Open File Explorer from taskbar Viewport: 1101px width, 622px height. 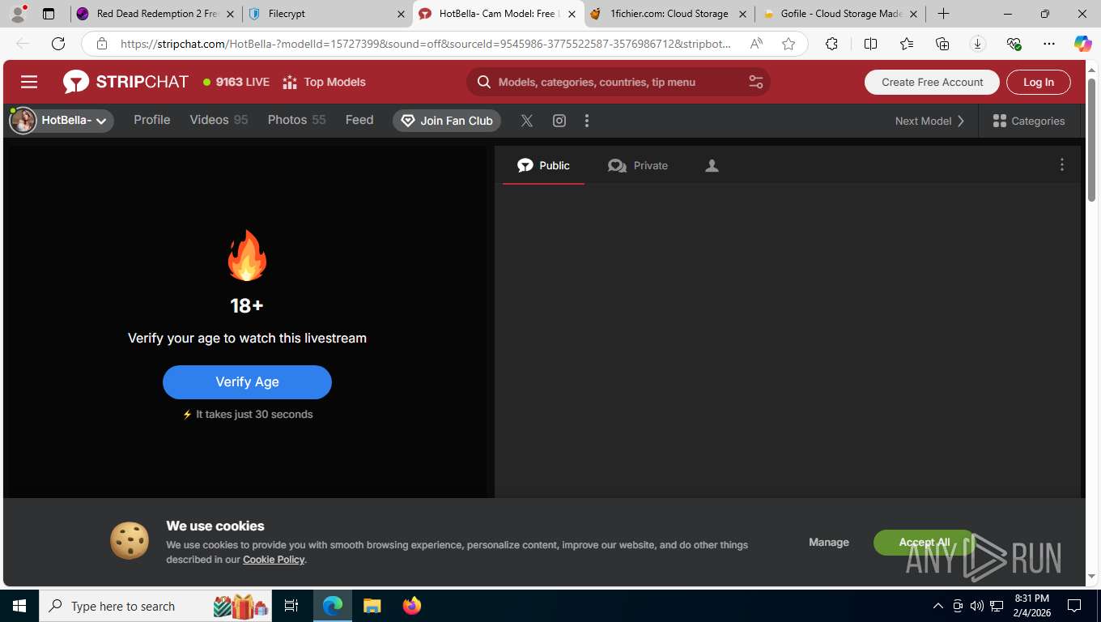coord(372,606)
